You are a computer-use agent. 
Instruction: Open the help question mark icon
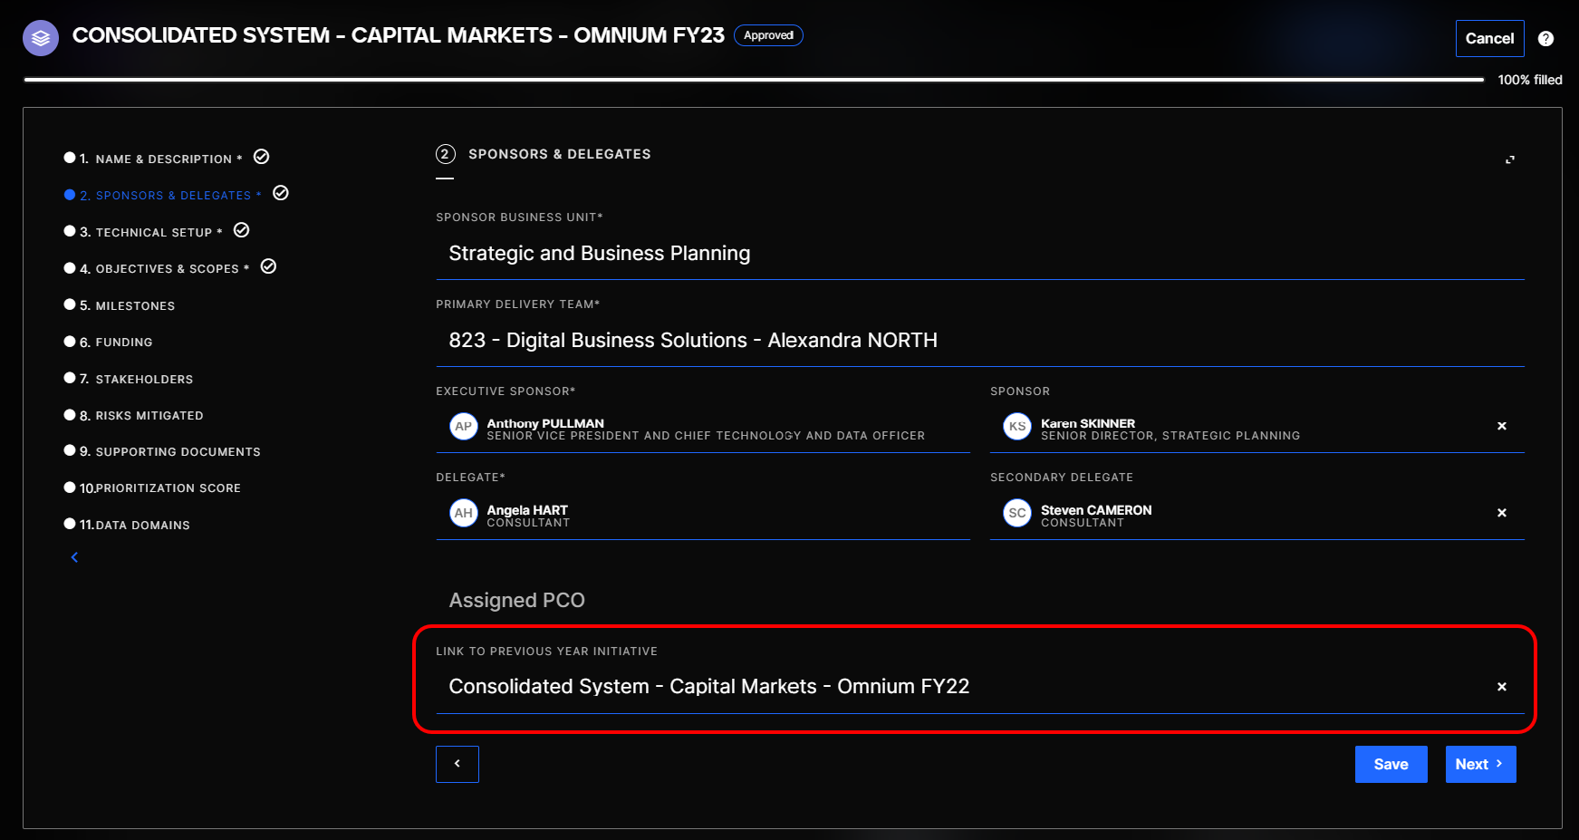1545,39
